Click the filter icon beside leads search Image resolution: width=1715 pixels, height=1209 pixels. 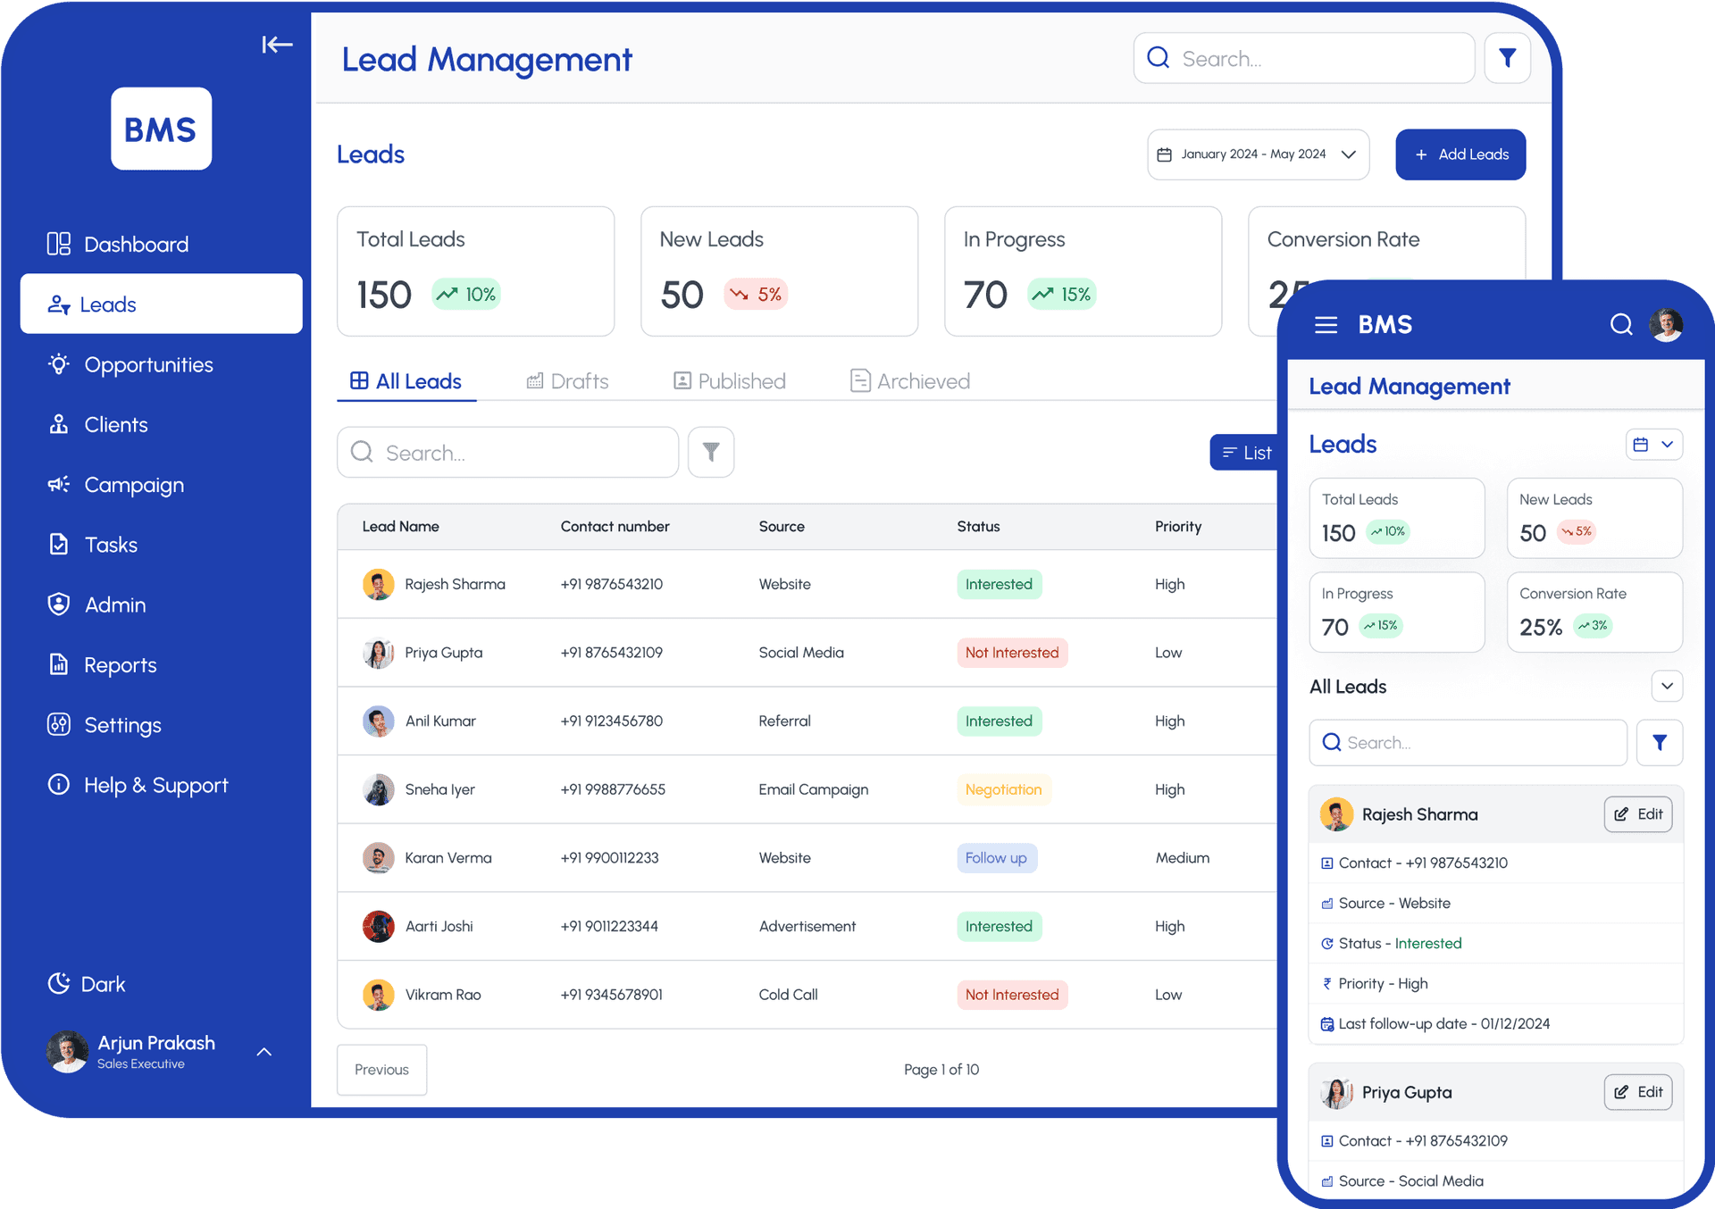[711, 453]
